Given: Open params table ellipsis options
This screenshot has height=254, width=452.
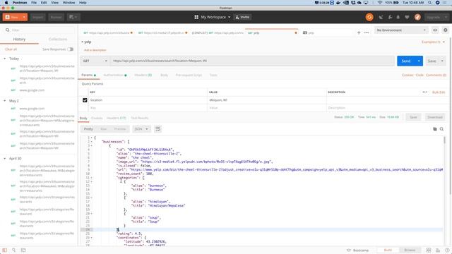Looking at the screenshot, I should (425, 92).
